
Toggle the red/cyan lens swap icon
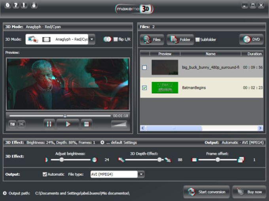[107, 39]
